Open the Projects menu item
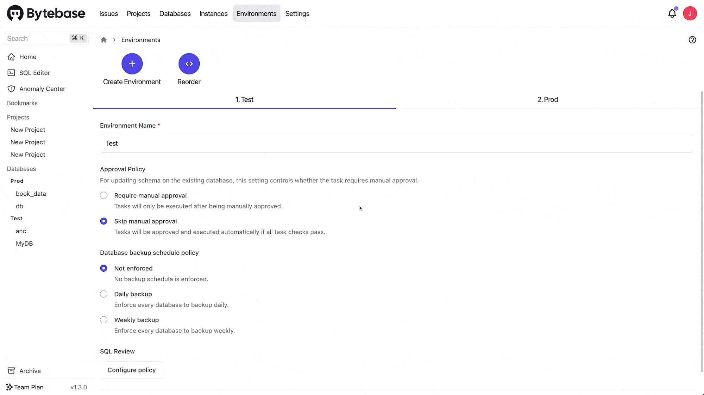Viewport: 704px width, 395px height. pos(138,13)
